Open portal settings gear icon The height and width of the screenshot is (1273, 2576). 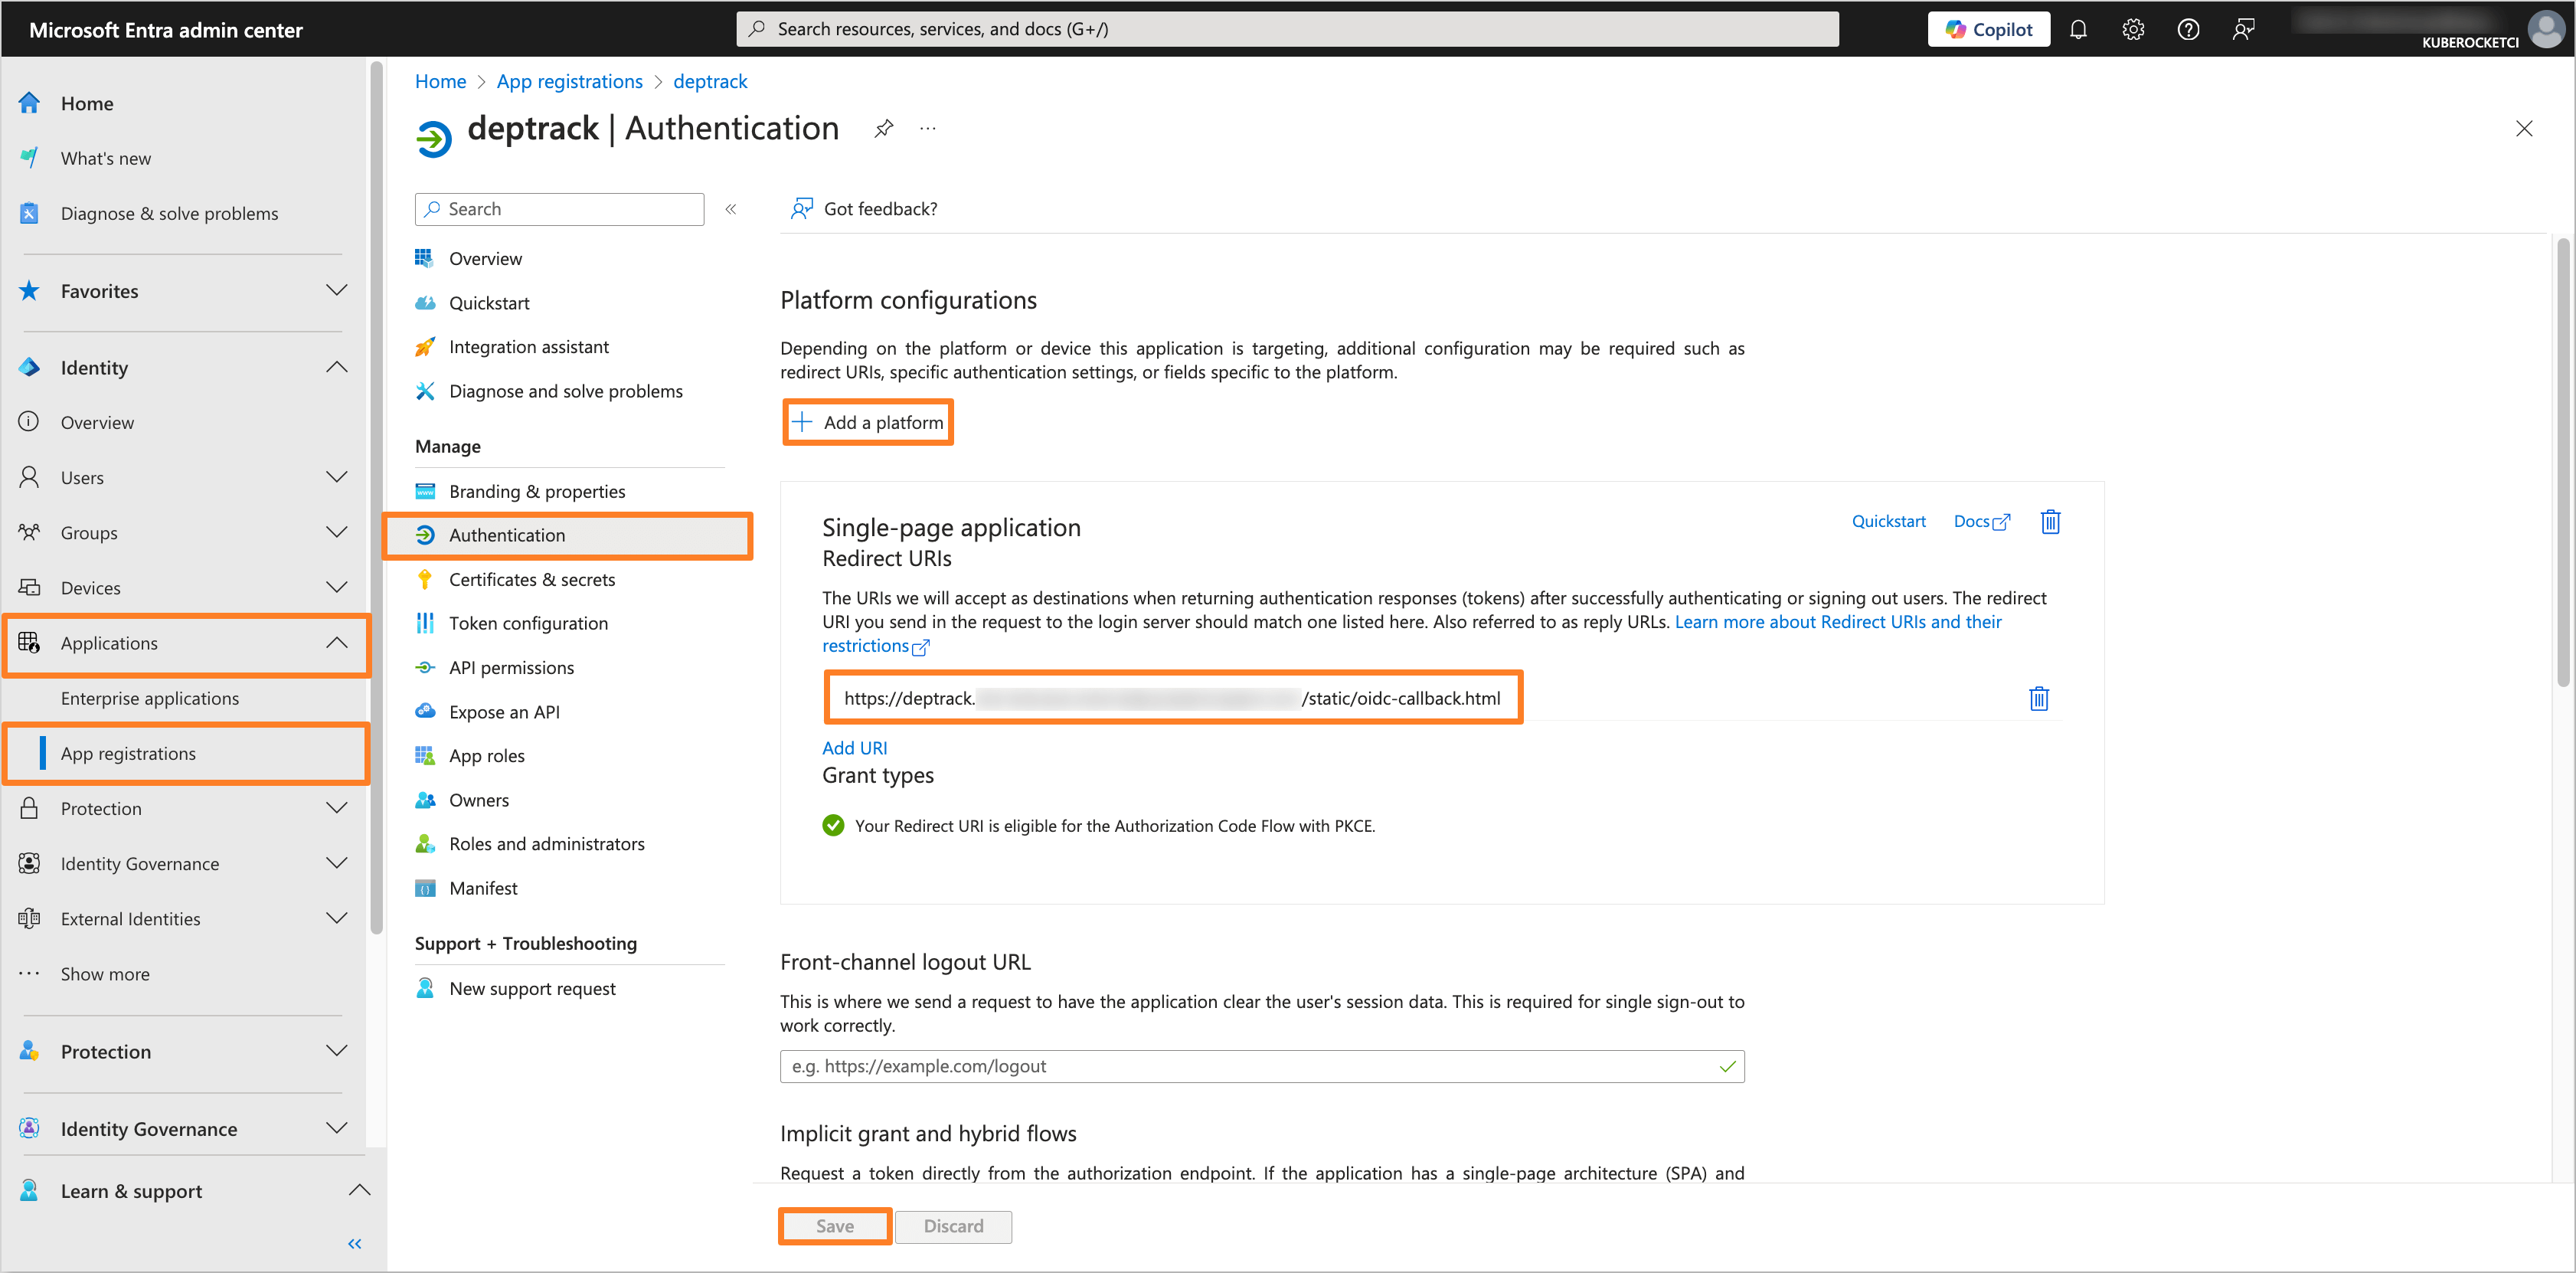(x=2133, y=29)
